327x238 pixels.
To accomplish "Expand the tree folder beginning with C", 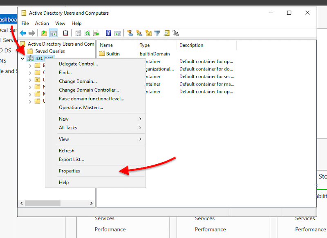I will [30, 73].
